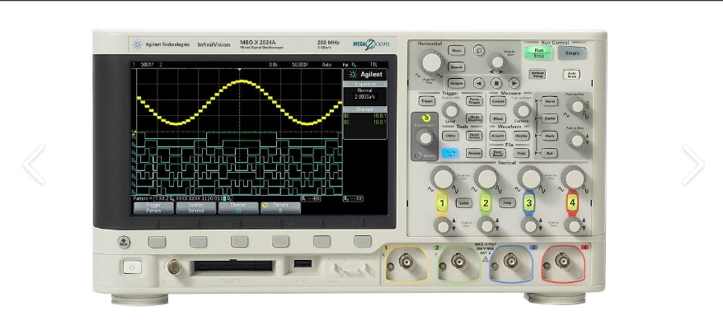Click the large Horizontal time-scale knob

pos(432,63)
